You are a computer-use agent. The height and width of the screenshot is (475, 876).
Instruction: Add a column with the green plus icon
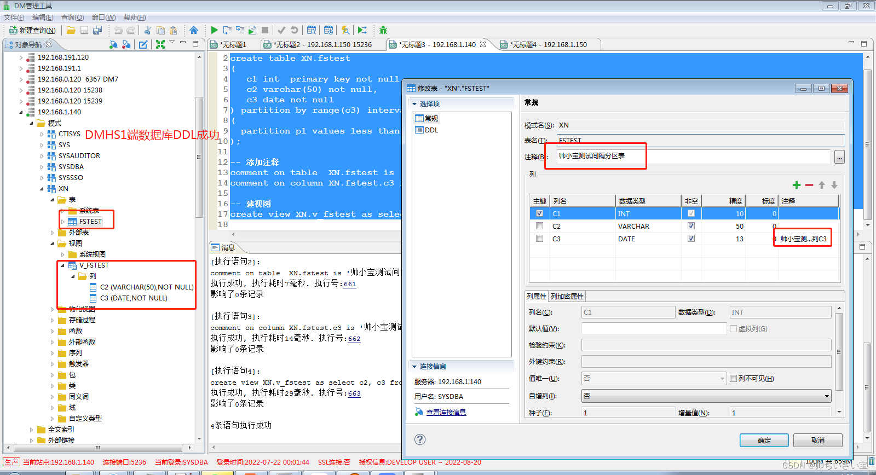(797, 185)
